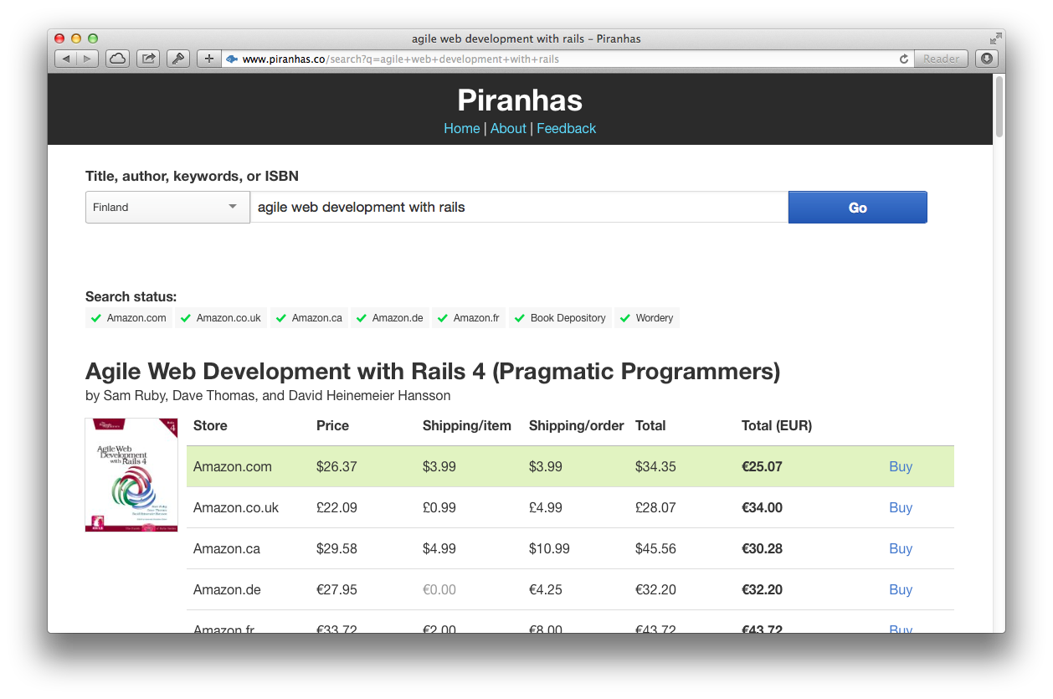Click the Amazon.co.uk status checkmark
Screen dimensions: 1053x699
pyautogui.click(x=186, y=318)
